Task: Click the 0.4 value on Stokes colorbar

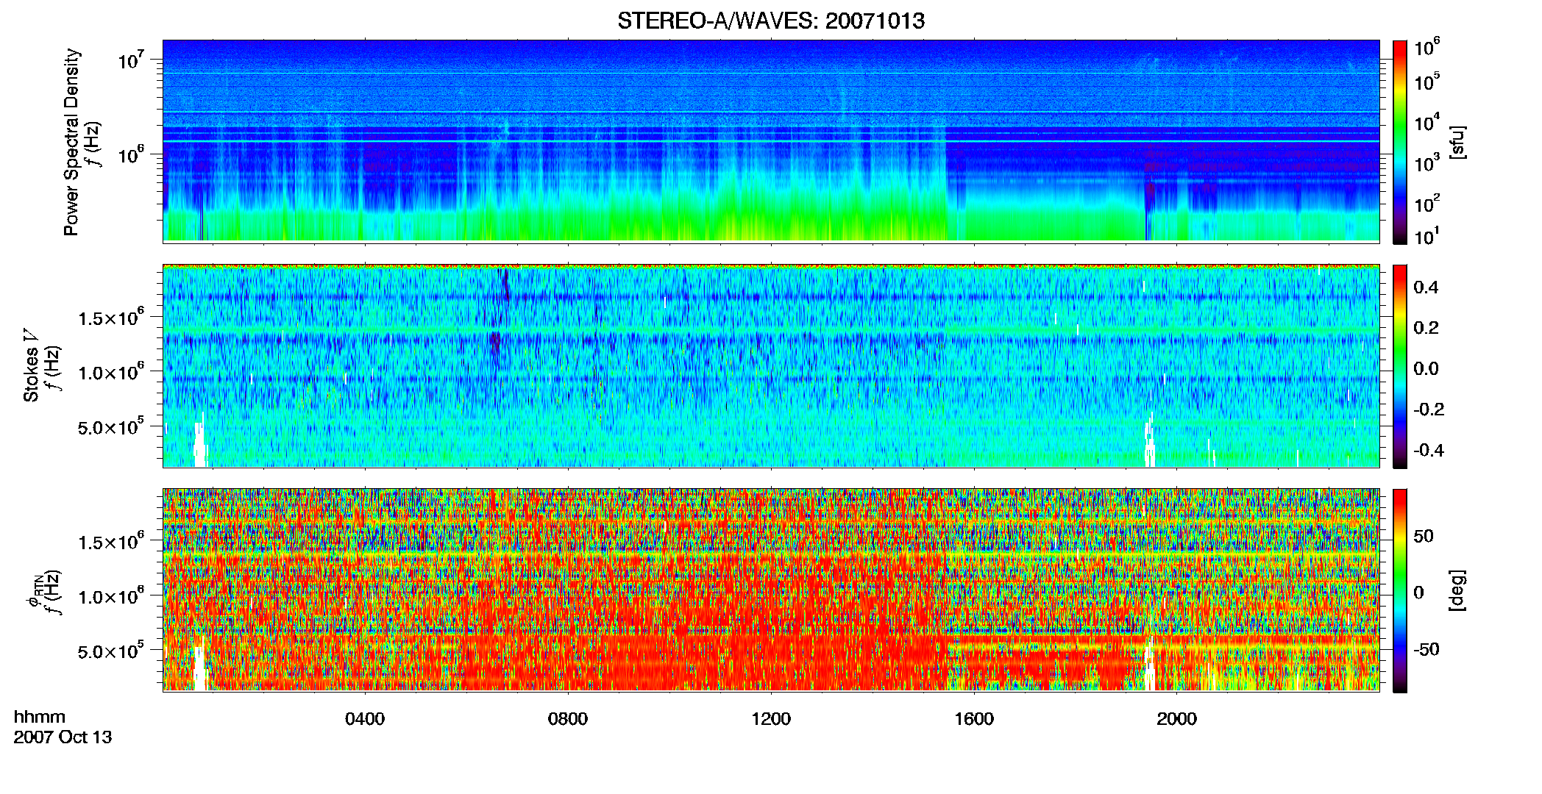Action: point(1426,287)
